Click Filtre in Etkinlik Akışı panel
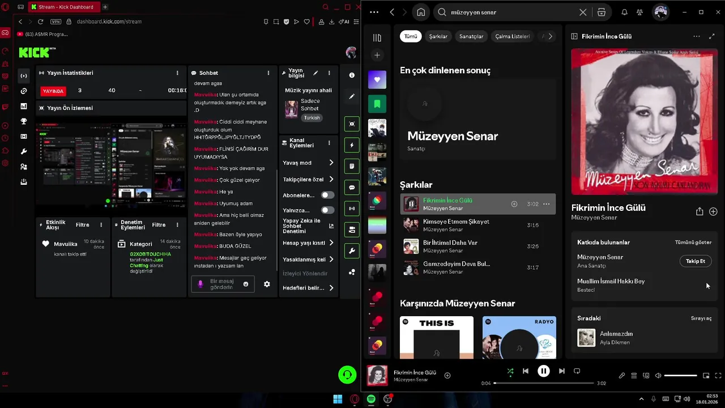Image resolution: width=725 pixels, height=408 pixels. pyautogui.click(x=83, y=225)
